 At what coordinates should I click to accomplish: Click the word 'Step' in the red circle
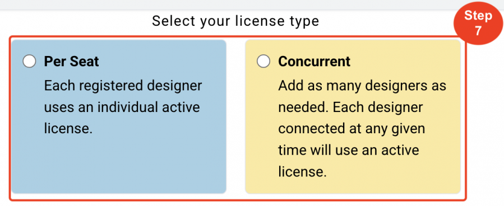(x=478, y=16)
